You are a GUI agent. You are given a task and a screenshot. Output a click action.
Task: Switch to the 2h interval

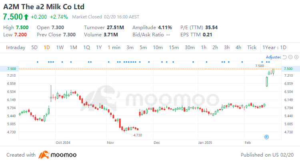click(x=215, y=48)
